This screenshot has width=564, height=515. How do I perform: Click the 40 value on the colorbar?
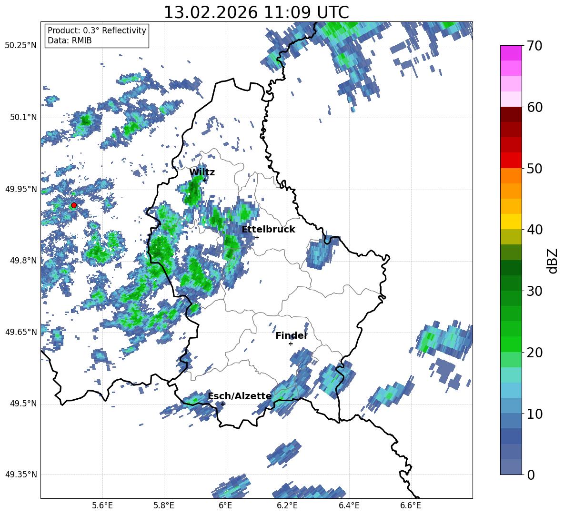pos(534,230)
